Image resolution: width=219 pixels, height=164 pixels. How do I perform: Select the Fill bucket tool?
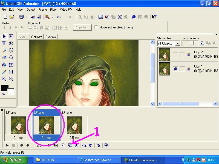[4, 65]
